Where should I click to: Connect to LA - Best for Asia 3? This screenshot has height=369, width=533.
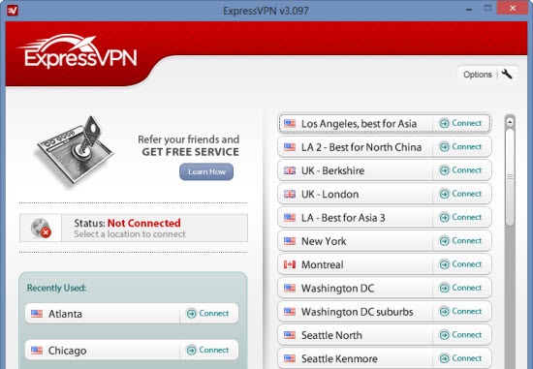coord(460,217)
